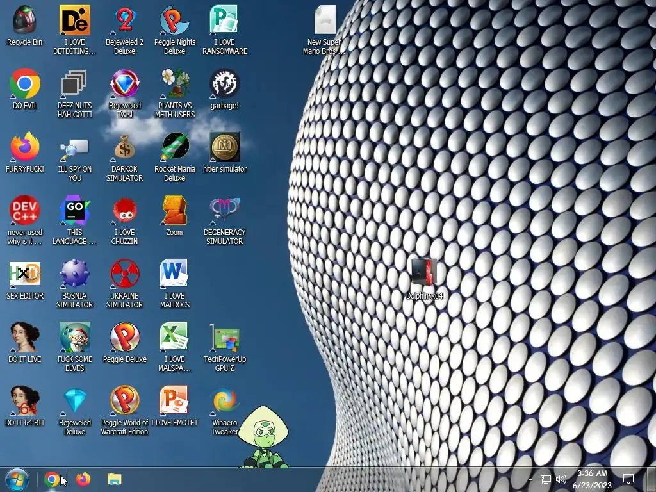Open File Explorer from the taskbar
The image size is (656, 492).
click(x=114, y=479)
